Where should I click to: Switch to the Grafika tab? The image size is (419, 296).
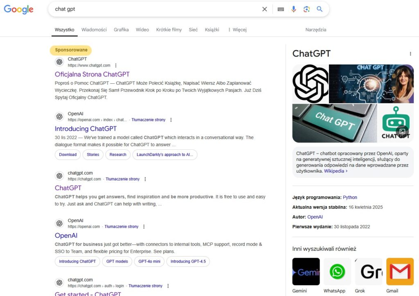[121, 29]
